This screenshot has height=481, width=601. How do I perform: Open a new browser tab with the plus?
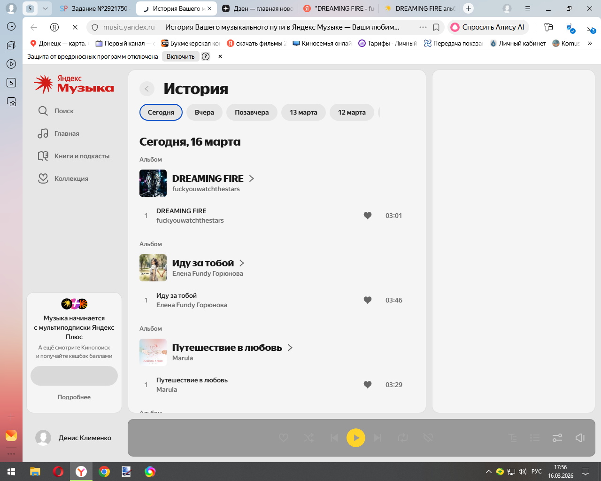tap(468, 8)
